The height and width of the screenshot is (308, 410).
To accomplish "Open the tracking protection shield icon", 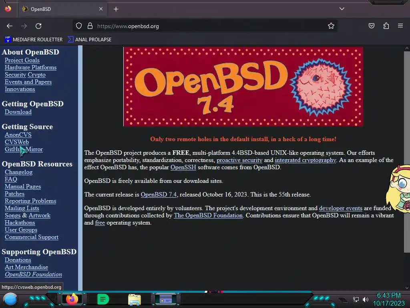I will point(79,26).
